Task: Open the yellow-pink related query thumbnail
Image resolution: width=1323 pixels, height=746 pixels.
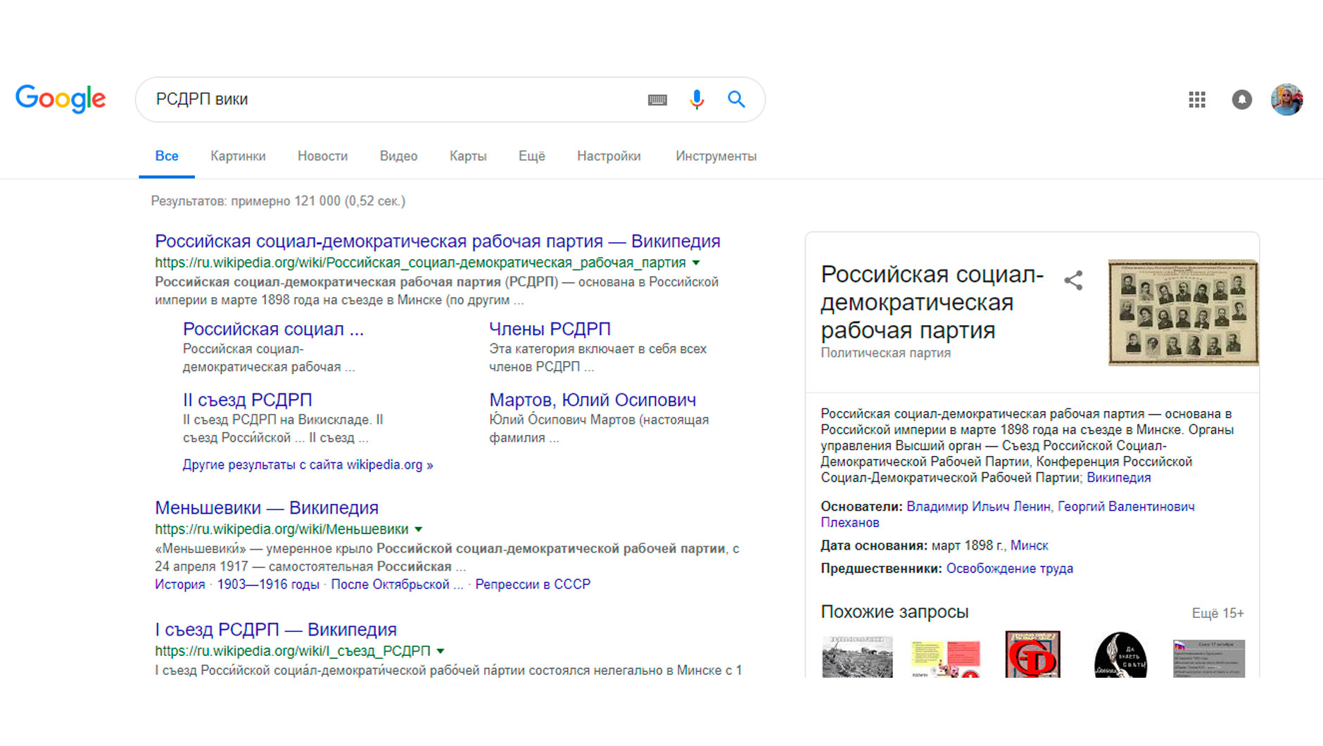Action: 945,658
